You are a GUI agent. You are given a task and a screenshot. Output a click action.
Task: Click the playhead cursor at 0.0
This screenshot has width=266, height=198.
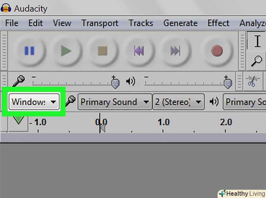(100, 123)
